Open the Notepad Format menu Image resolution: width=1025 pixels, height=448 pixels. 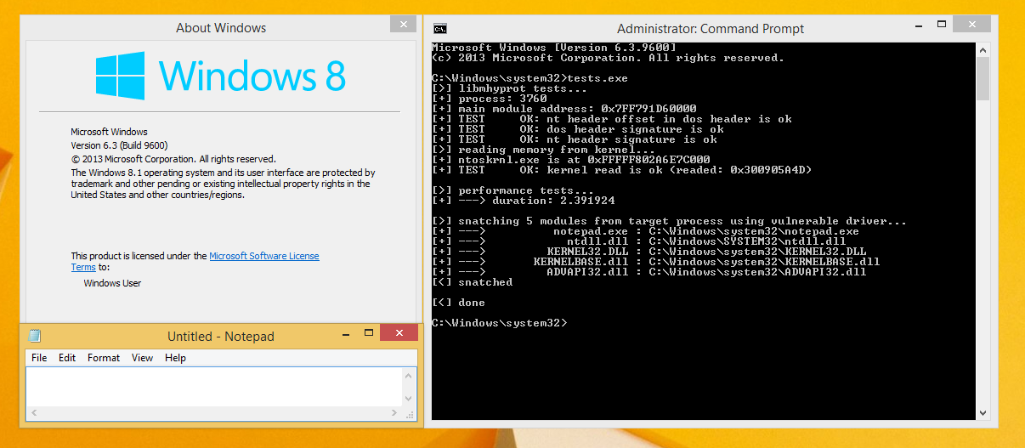[104, 358]
